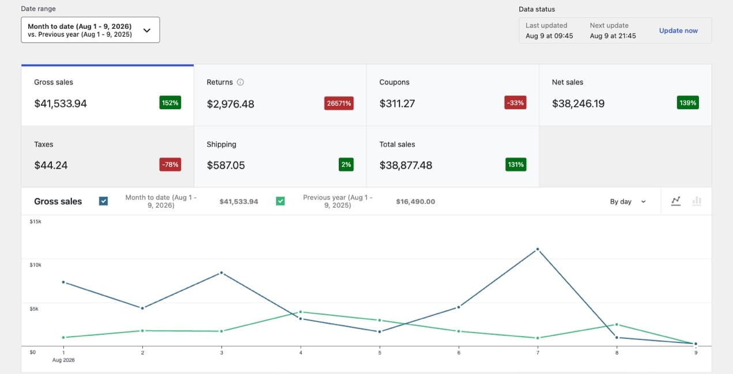Open the By day interval dropdown
This screenshot has width=733, height=374.
pyautogui.click(x=628, y=202)
